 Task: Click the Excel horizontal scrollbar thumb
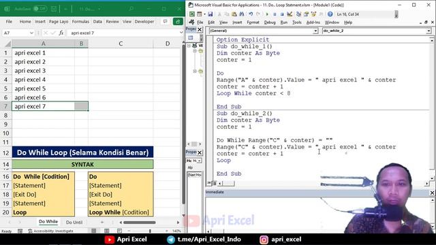click(x=139, y=223)
